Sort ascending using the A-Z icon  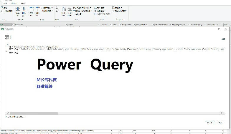tap(57, 8)
